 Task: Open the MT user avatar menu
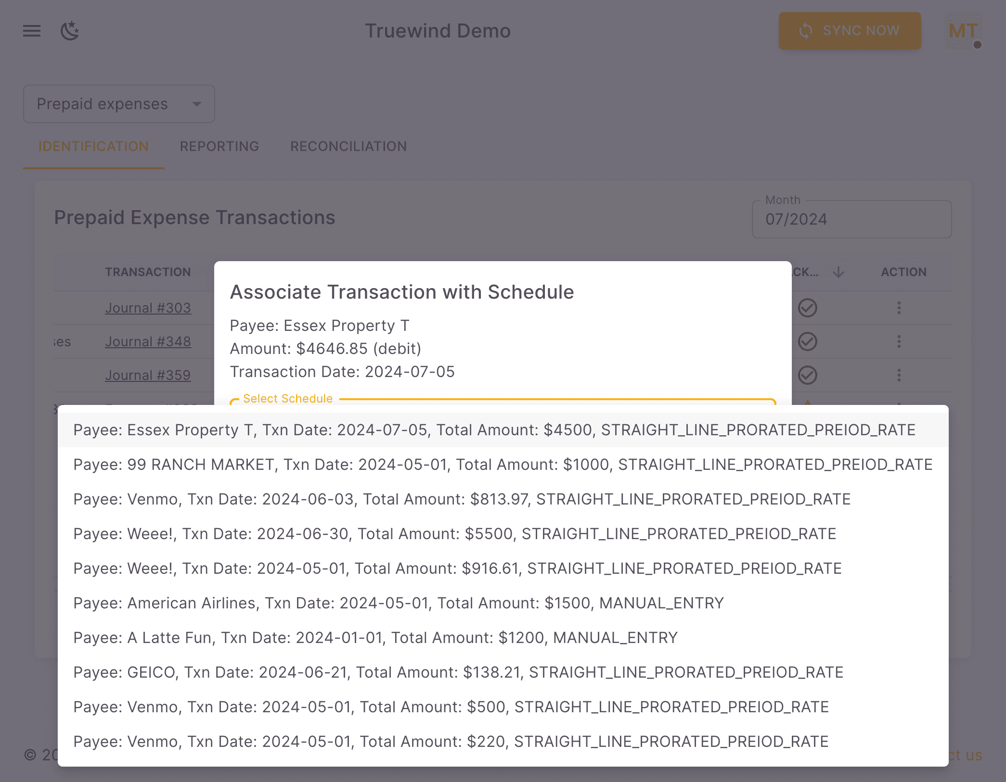point(963,30)
